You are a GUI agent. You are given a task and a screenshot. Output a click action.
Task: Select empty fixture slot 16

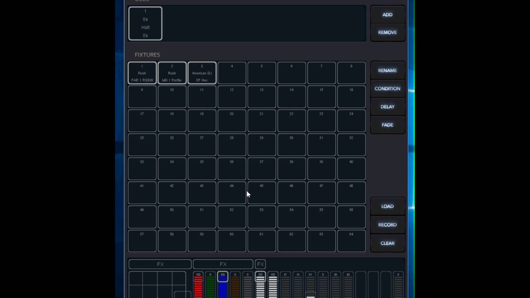(x=352, y=97)
